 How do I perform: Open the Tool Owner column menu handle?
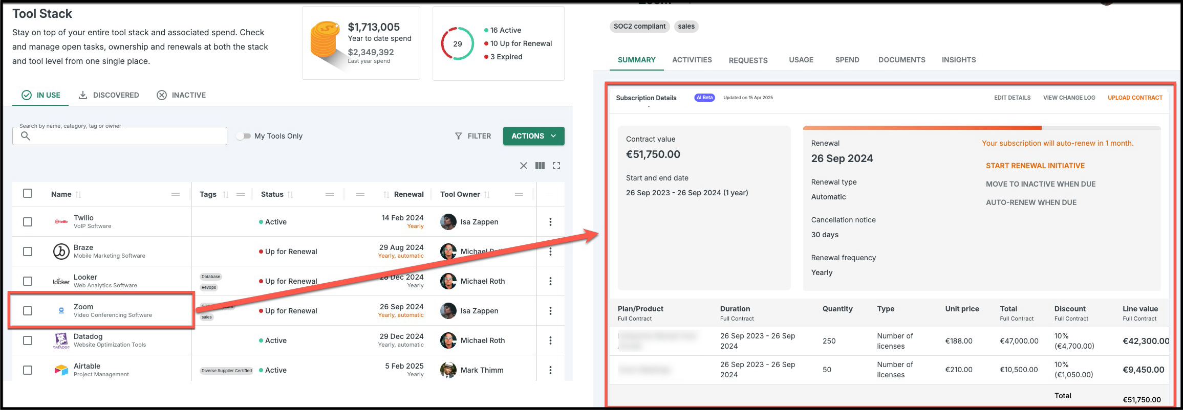pos(519,194)
